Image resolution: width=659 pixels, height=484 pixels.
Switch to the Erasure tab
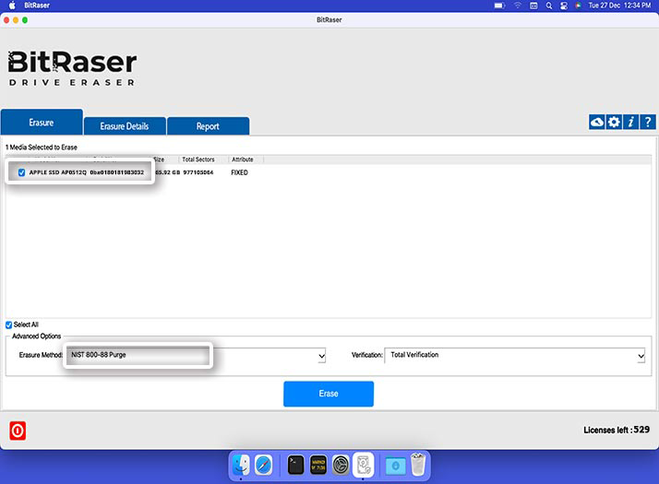pos(42,123)
